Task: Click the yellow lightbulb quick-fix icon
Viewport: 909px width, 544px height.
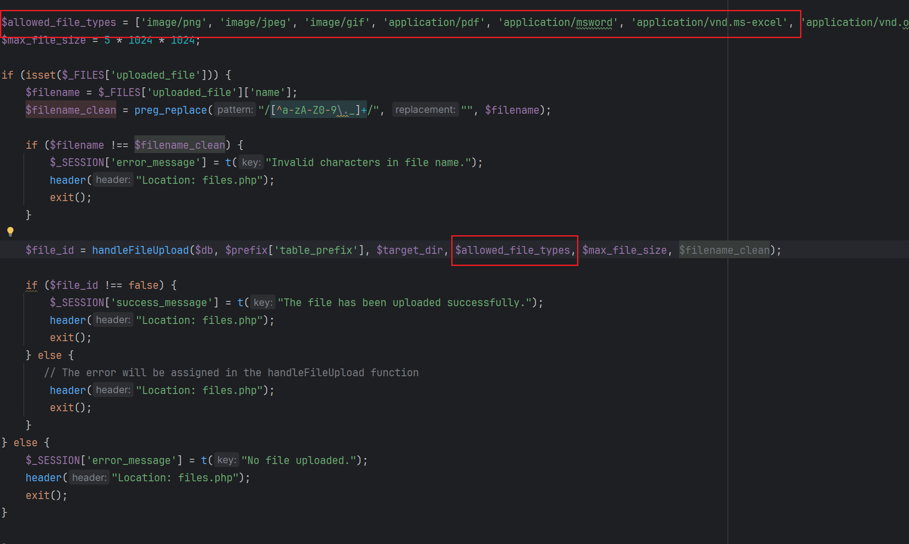Action: click(10, 231)
